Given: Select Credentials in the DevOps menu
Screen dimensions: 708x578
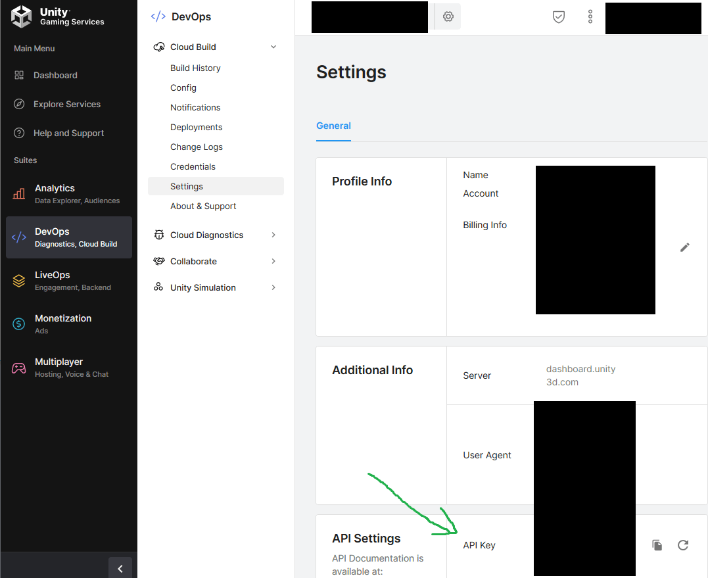Looking at the screenshot, I should click(193, 166).
